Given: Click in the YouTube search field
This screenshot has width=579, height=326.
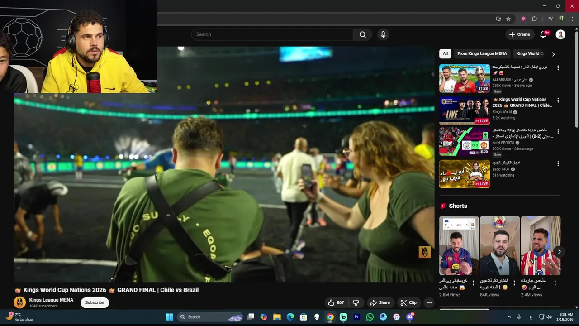Looking at the screenshot, I should click(272, 34).
